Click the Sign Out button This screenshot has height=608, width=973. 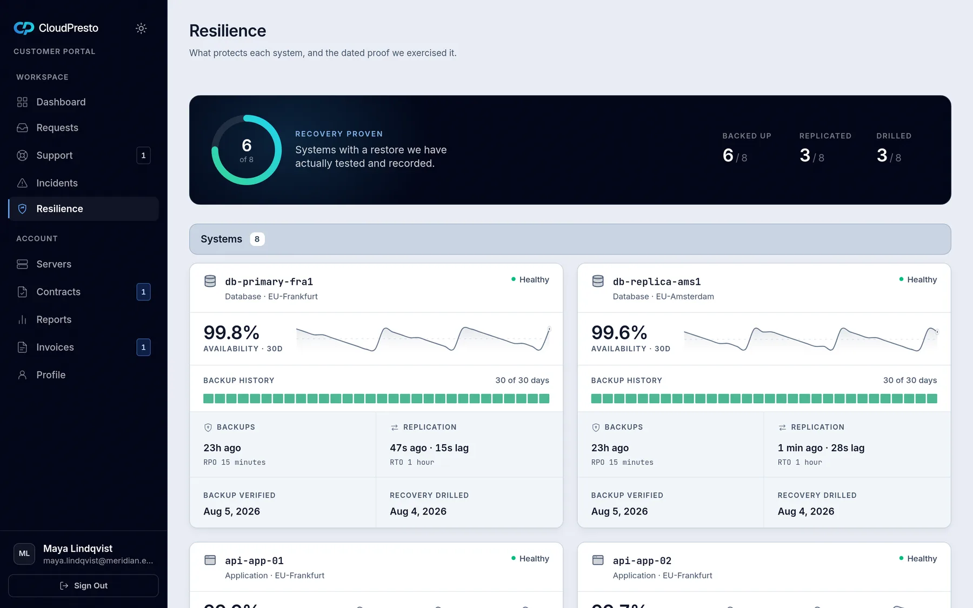click(83, 586)
